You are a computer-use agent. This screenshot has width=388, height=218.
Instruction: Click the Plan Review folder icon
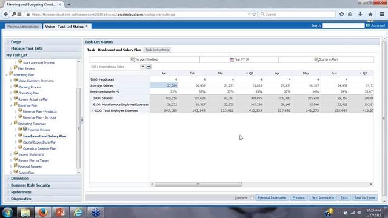[x=15, y=68]
